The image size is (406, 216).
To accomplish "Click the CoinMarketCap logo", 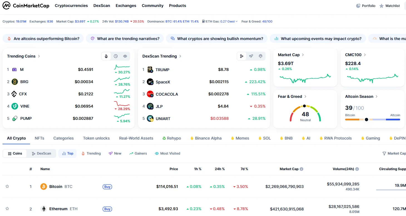I will point(26,6).
